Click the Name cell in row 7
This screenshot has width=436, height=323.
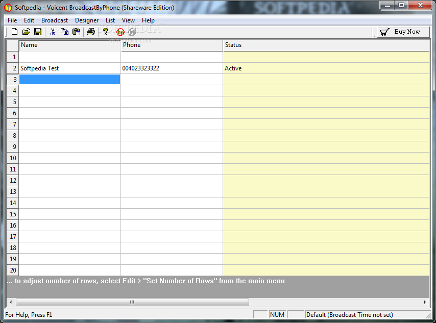click(x=70, y=125)
